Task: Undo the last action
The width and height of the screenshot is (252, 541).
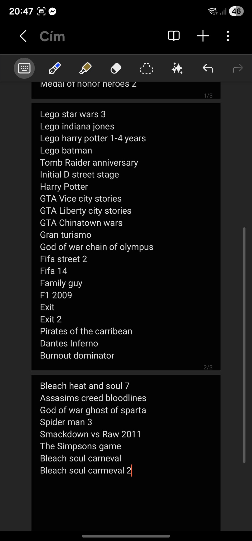Action: click(208, 68)
